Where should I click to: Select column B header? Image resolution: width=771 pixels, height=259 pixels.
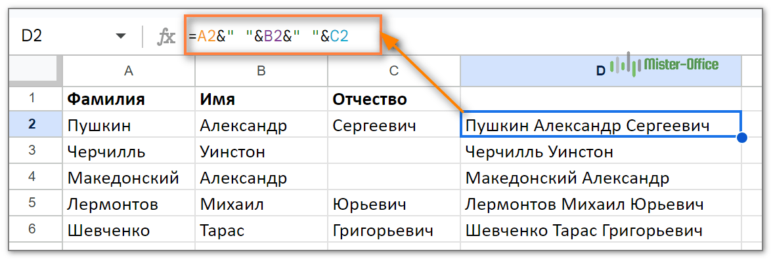(261, 71)
